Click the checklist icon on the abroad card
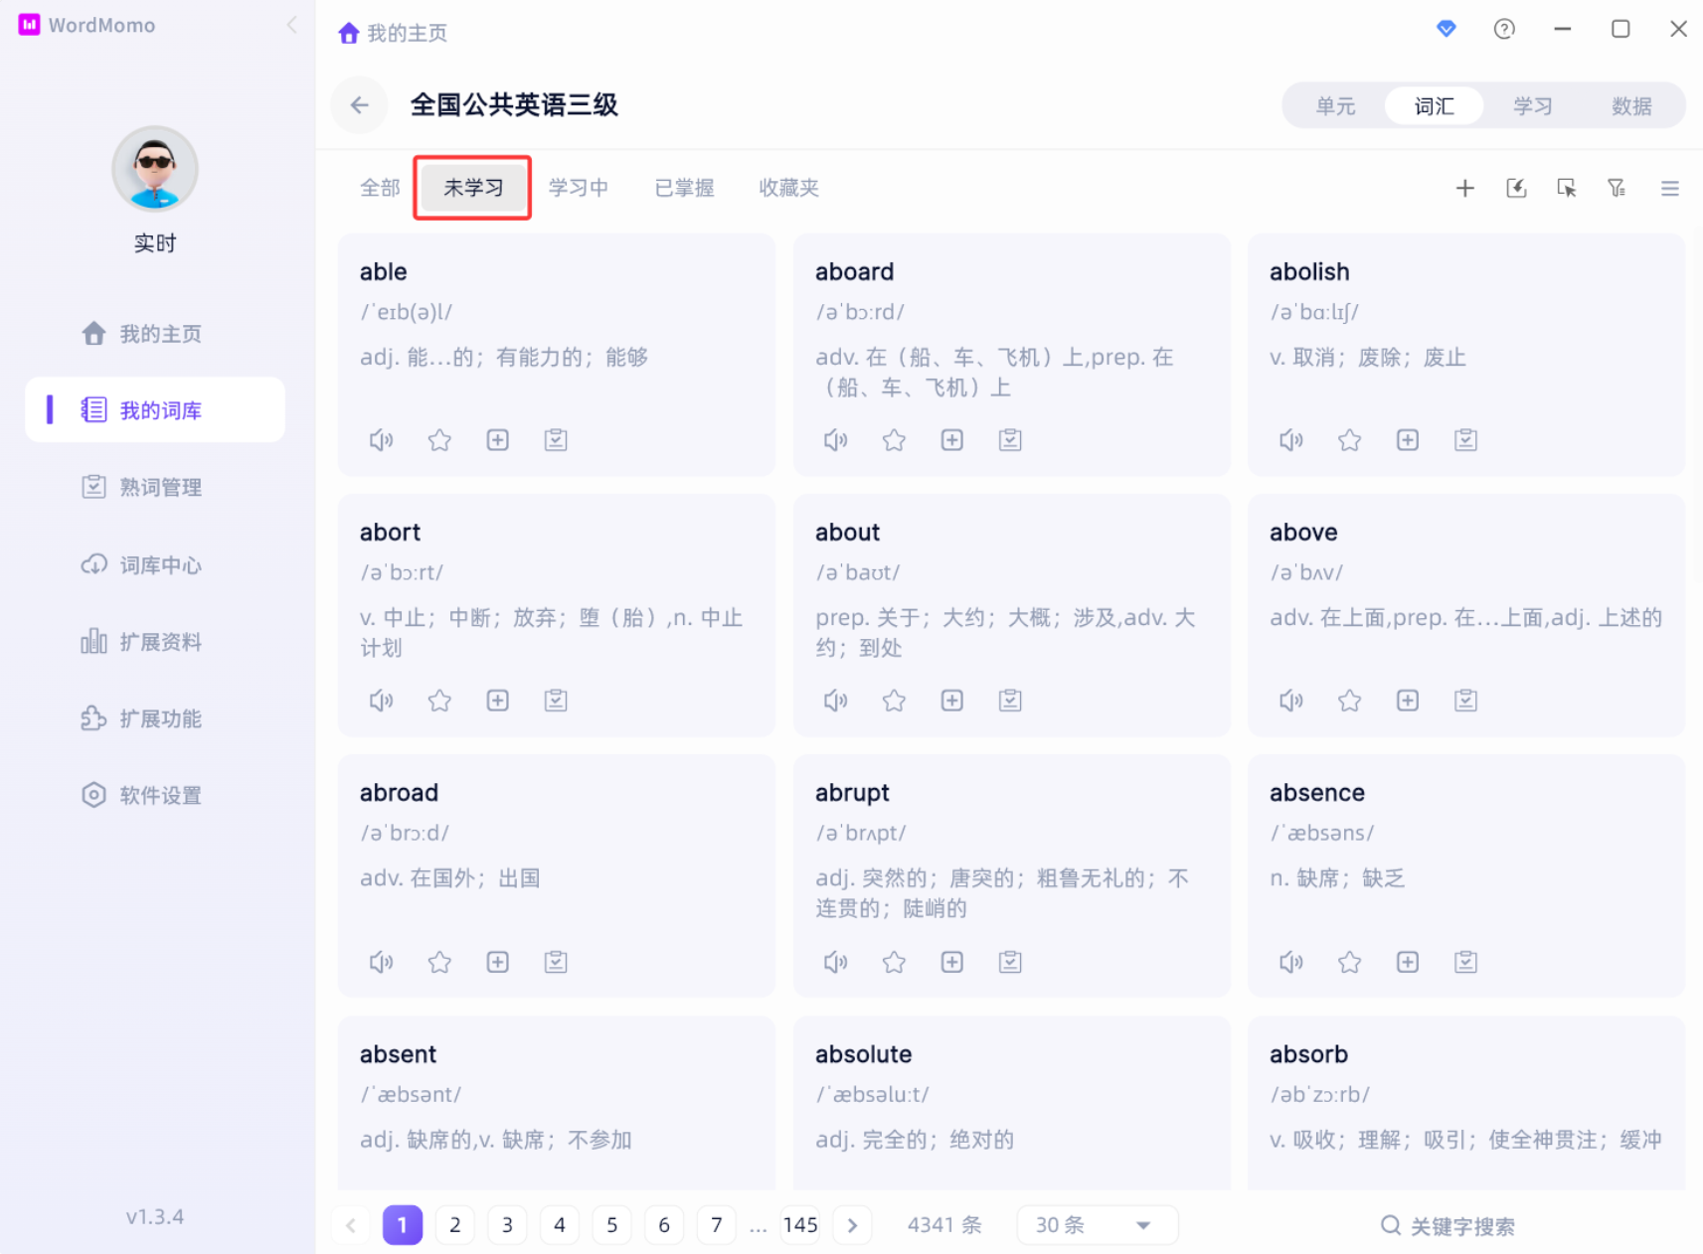1703x1254 pixels. click(x=556, y=962)
